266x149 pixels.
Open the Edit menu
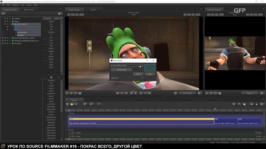8,5
